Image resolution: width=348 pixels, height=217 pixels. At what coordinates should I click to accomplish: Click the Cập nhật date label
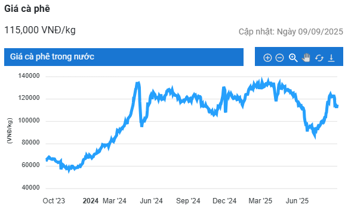(291, 32)
